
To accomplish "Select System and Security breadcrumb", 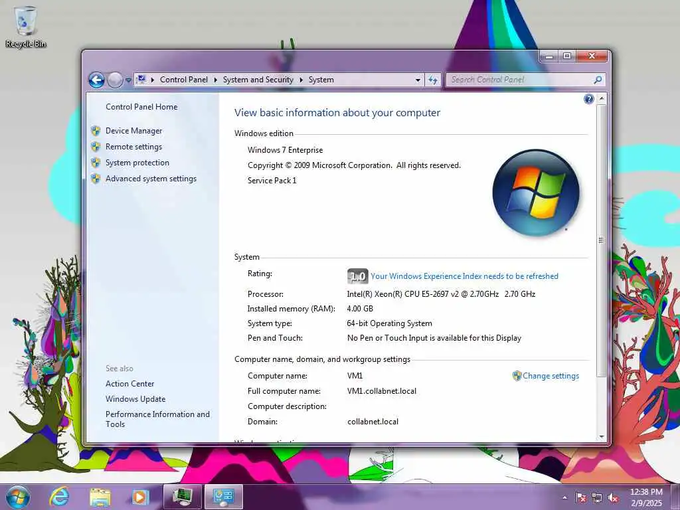I will pyautogui.click(x=258, y=80).
